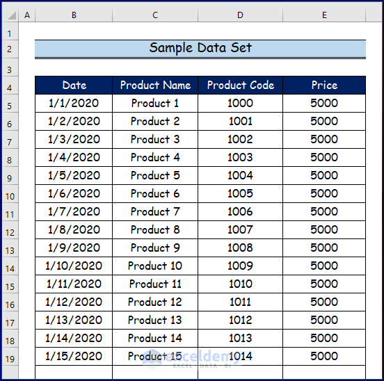
Task: Click the Select All corner triangle
Action: 11,15
